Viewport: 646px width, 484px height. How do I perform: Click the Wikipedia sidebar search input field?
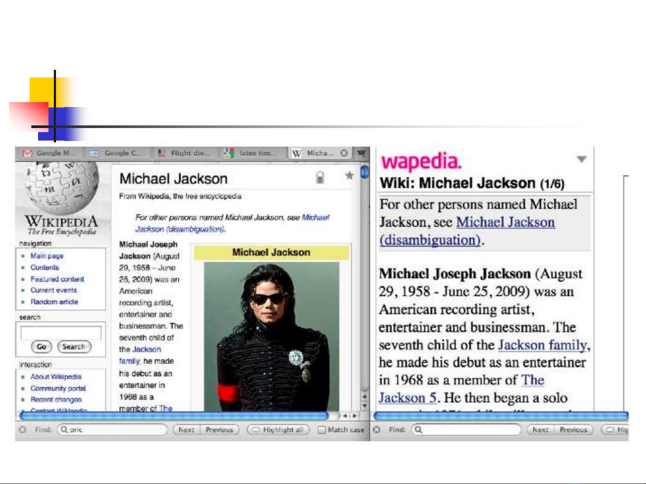pos(61,333)
